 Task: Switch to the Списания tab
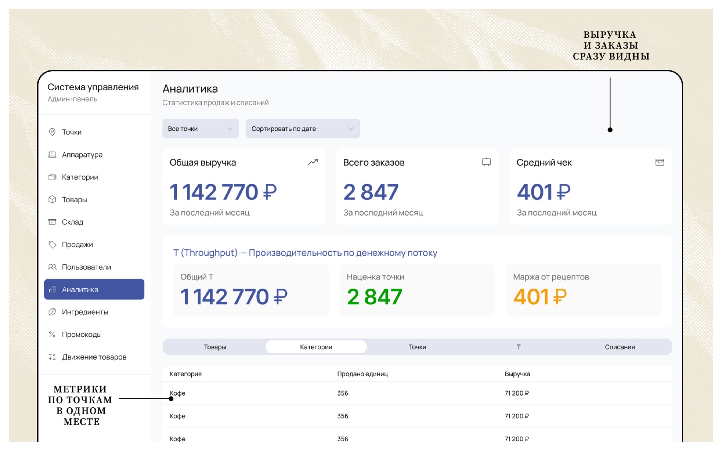[620, 347]
